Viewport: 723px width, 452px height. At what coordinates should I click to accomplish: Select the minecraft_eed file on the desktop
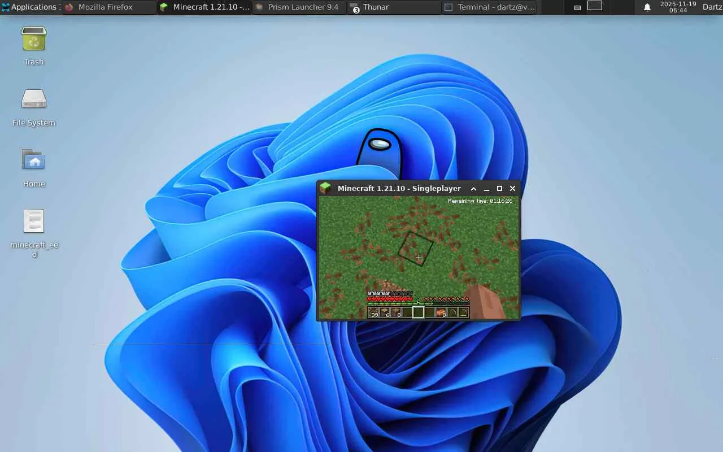pos(34,233)
